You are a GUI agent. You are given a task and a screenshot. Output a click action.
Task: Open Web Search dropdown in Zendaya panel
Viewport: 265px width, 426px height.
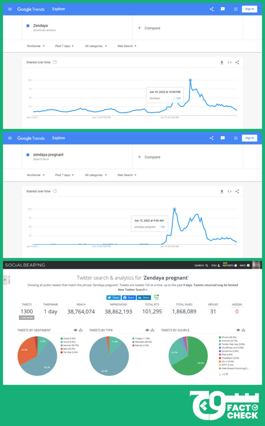coord(127,46)
